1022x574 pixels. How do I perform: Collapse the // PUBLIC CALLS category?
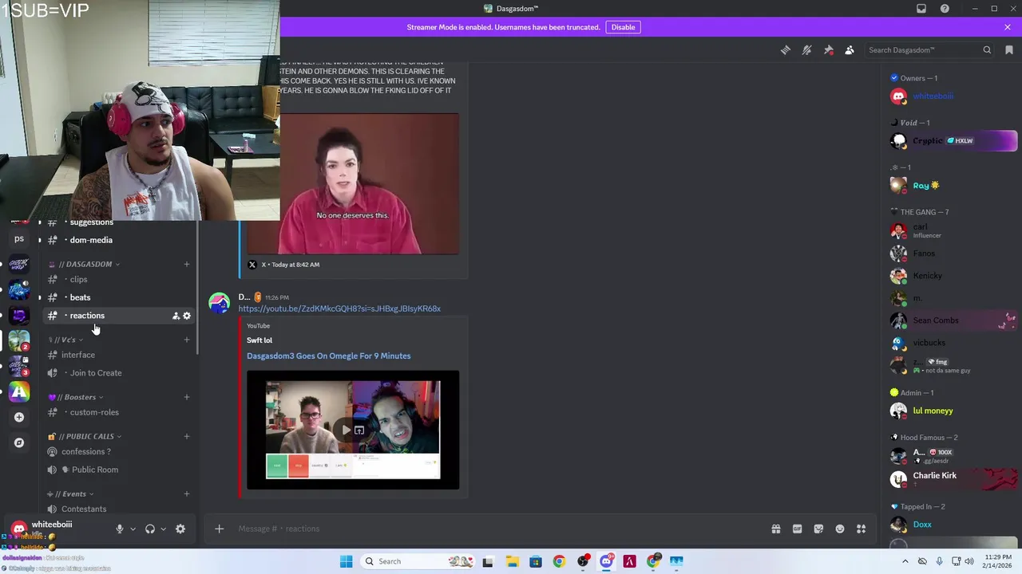[85, 436]
